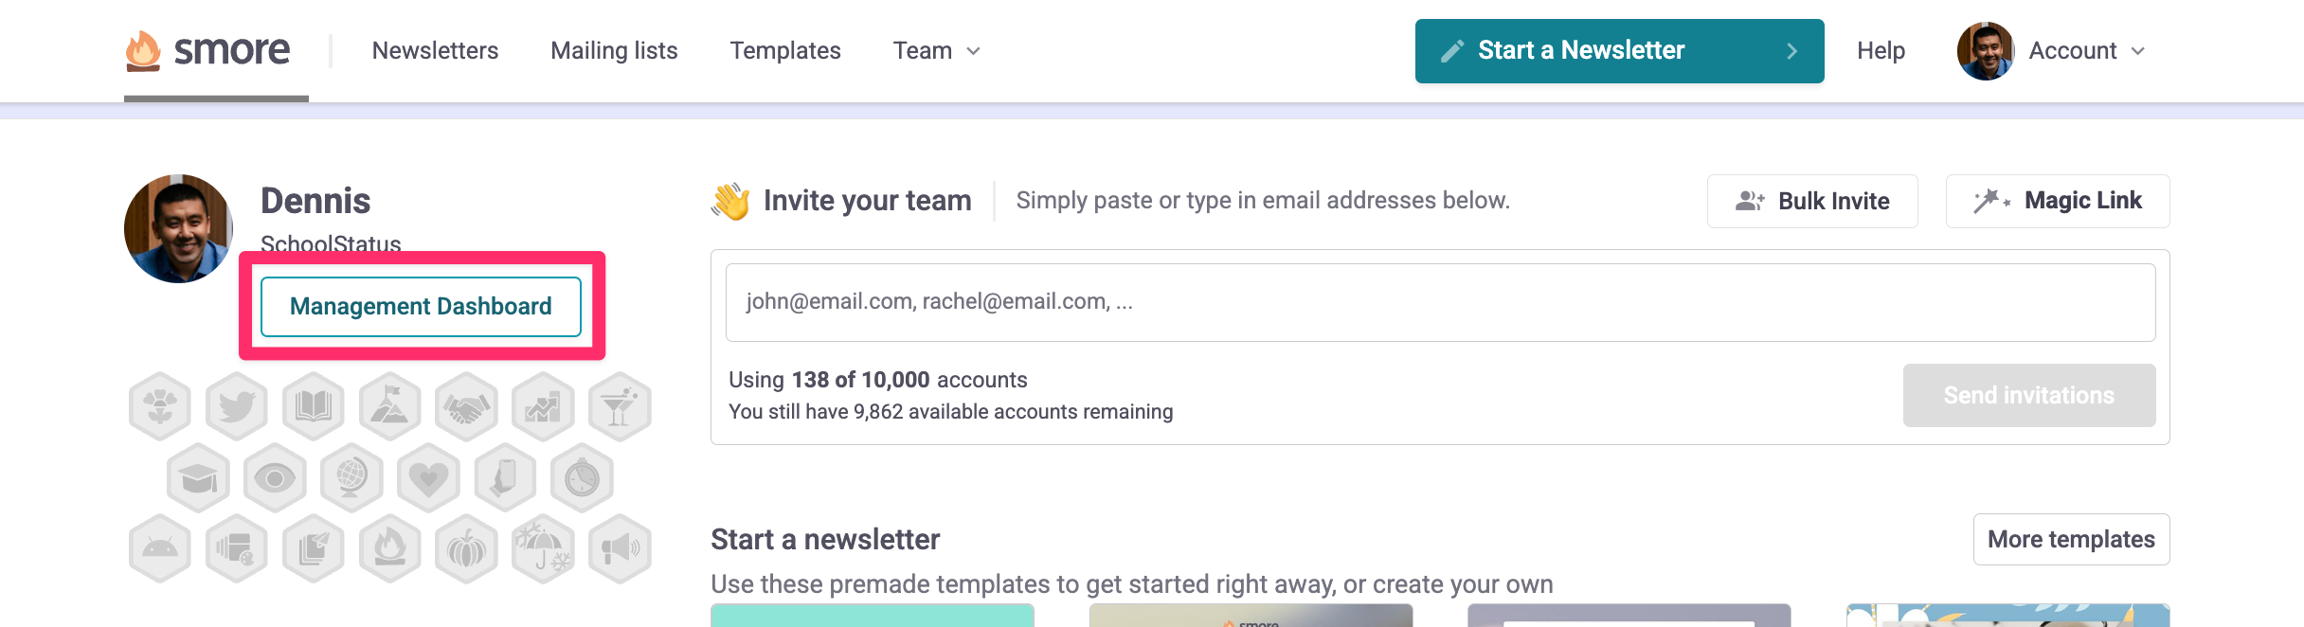The height and width of the screenshot is (627, 2304).
Task: Focus the email addresses invite field
Action: pyautogui.click(x=1440, y=302)
